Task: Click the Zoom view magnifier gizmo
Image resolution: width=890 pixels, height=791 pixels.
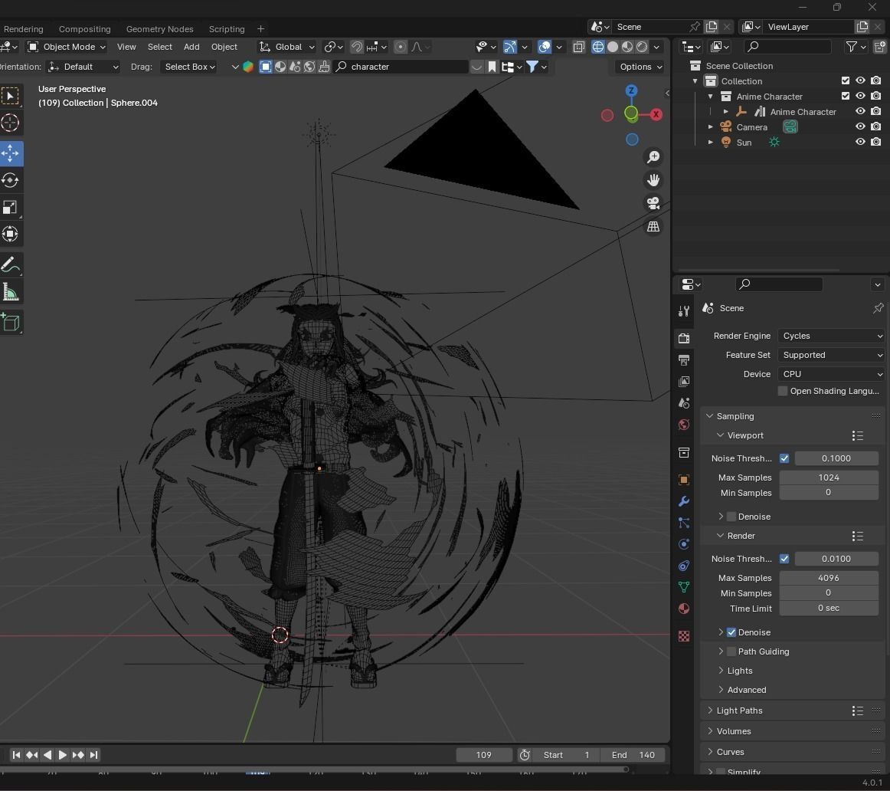Action: [x=653, y=156]
